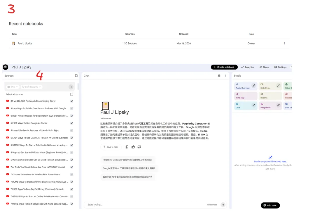Click Save to note button

111,147
